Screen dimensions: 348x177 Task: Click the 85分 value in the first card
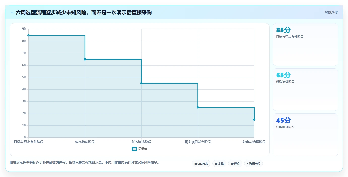[283, 30]
